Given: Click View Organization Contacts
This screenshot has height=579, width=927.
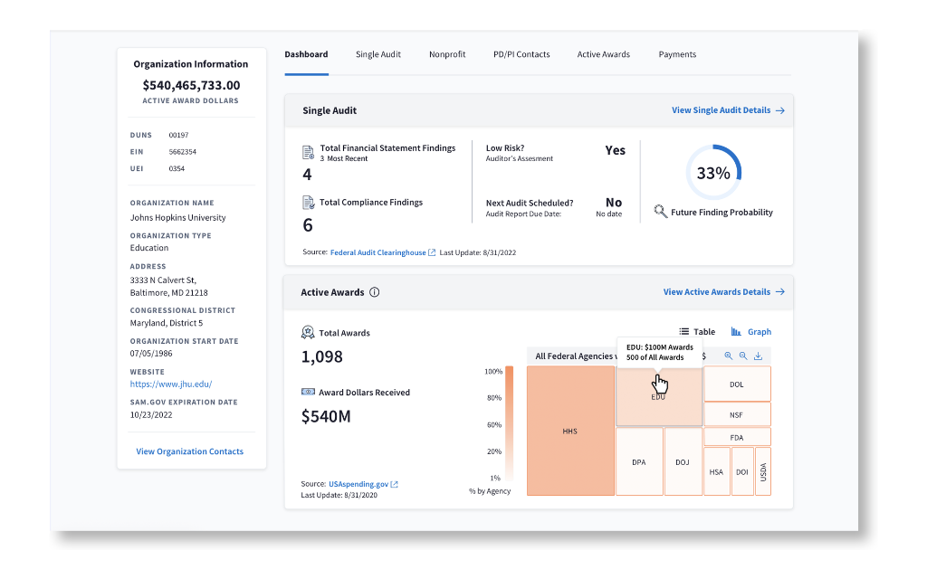Looking at the screenshot, I should coord(190,451).
